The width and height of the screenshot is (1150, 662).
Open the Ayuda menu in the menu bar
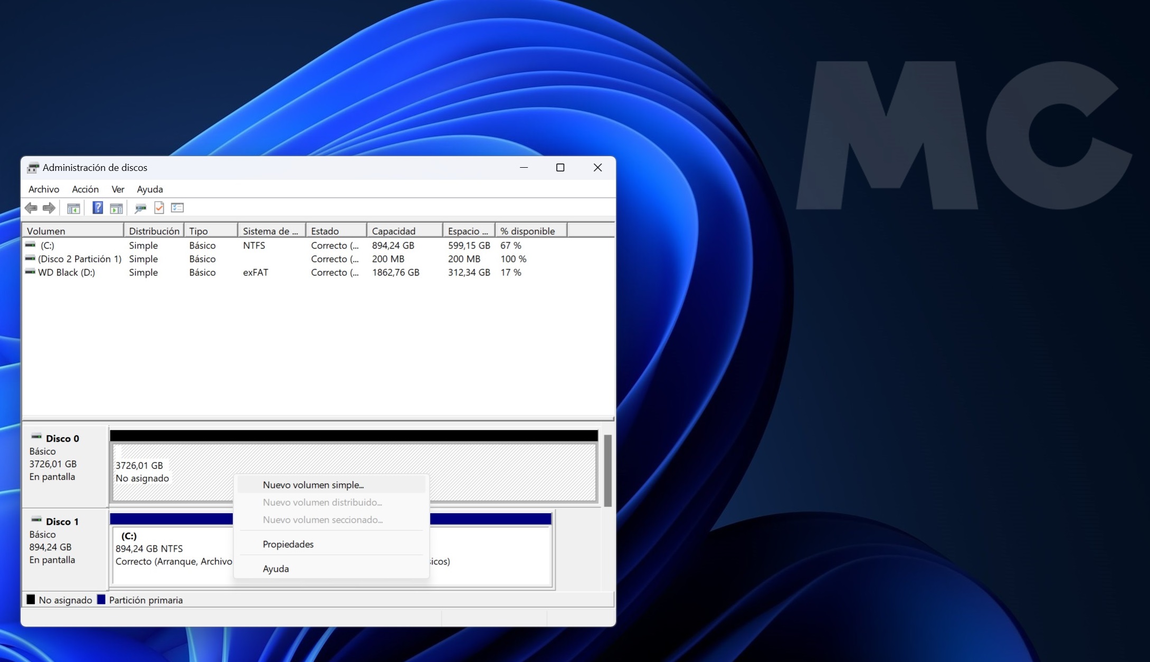pos(150,189)
